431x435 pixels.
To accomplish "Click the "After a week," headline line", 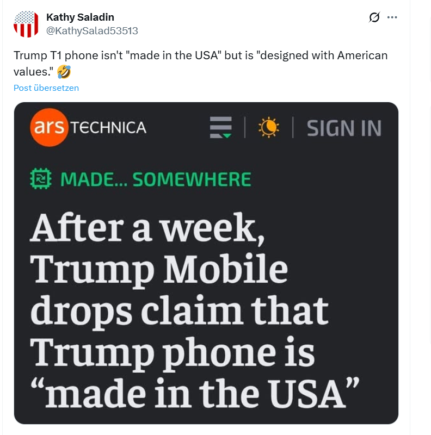I will click(148, 227).
